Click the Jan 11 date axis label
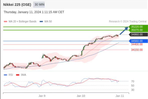The width and height of the screenshot is (148, 99). pos(120,96)
